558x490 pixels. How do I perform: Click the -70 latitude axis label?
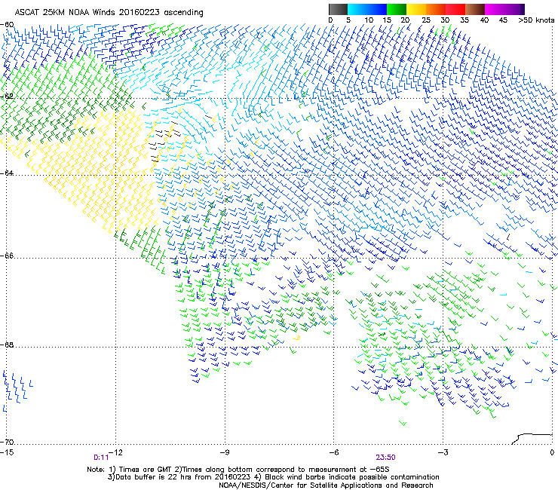pyautogui.click(x=8, y=442)
